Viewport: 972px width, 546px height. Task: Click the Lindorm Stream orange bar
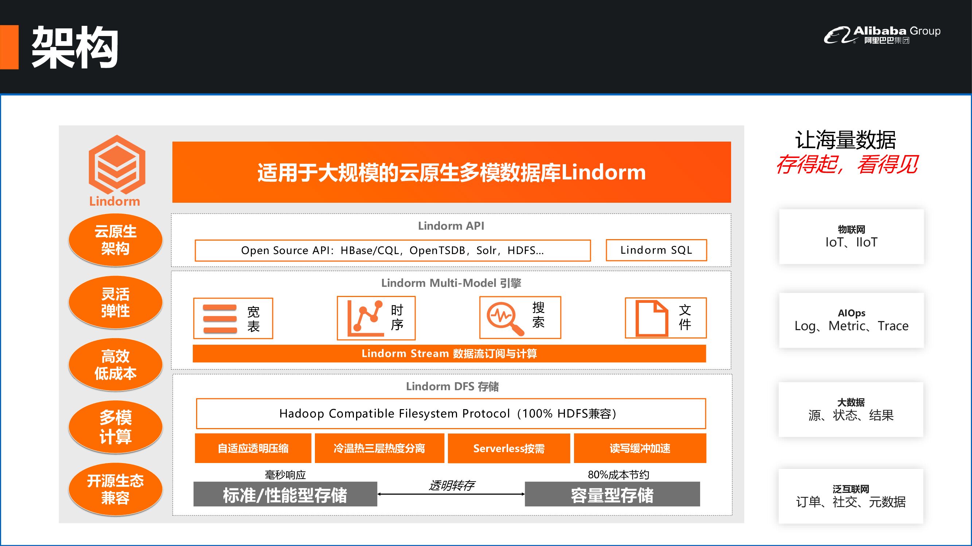pyautogui.click(x=449, y=353)
